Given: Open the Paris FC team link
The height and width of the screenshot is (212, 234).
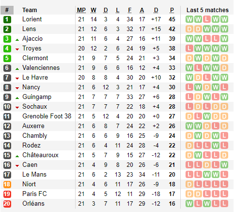Looking at the screenshot, I should (34, 194).
